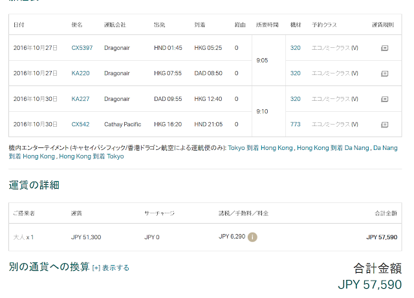Open aircraft 320 link in KA227 row
The image size is (414, 298).
coord(296,99)
